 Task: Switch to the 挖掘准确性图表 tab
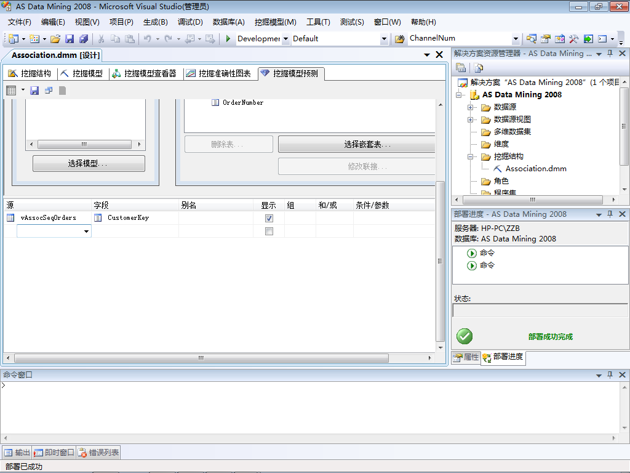point(218,73)
